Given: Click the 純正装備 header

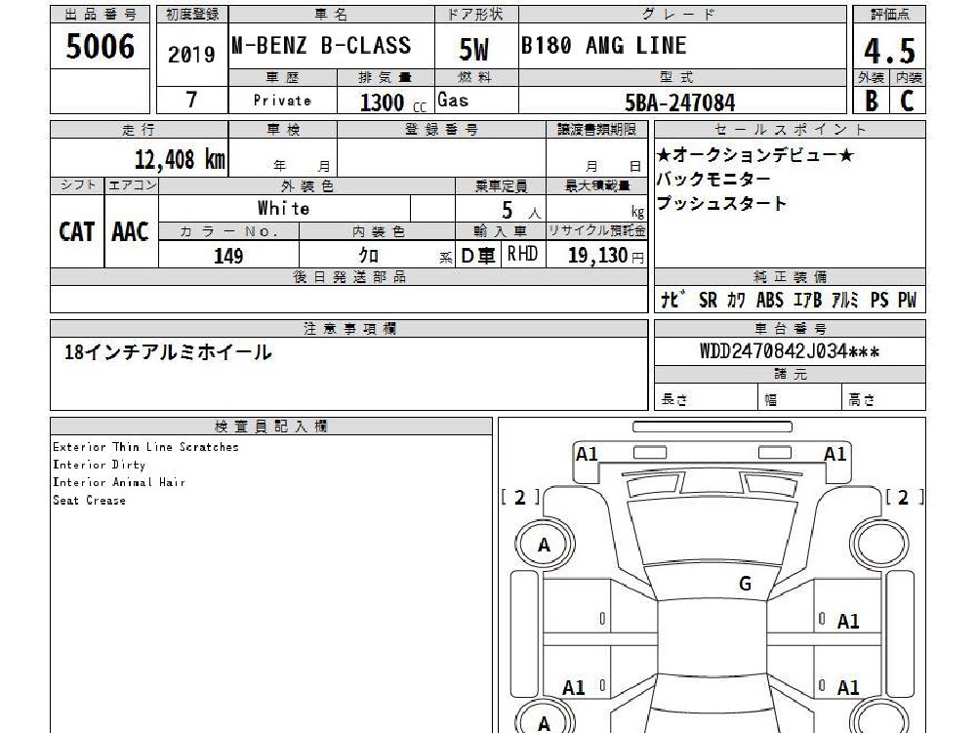Looking at the screenshot, I should click(790, 277).
